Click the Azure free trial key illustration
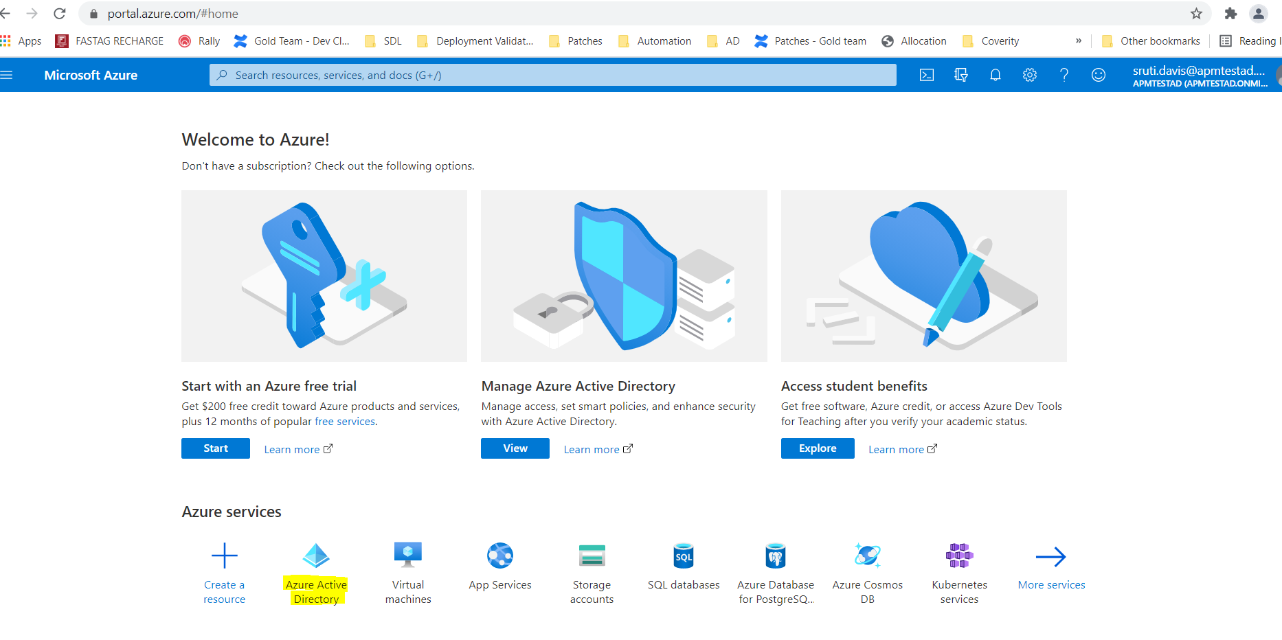 pos(324,276)
